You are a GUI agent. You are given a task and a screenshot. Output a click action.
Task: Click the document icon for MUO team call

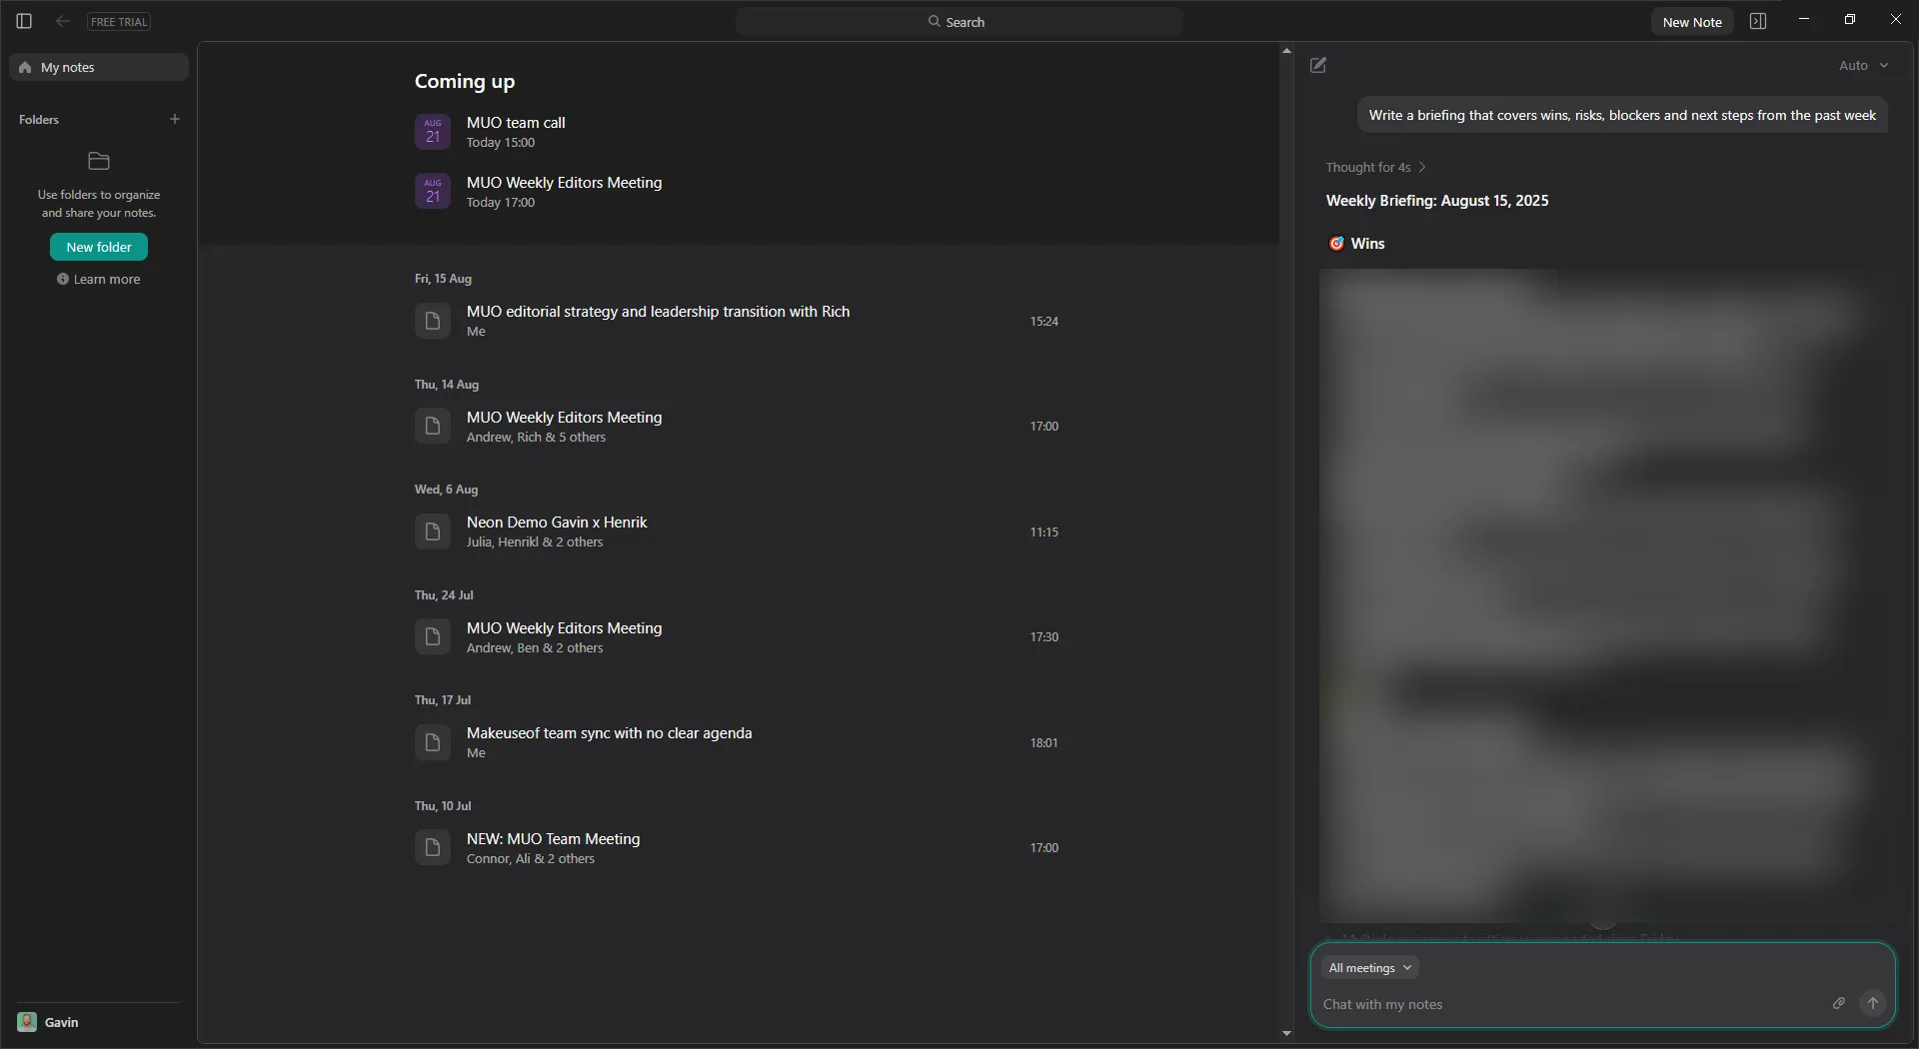[433, 131]
